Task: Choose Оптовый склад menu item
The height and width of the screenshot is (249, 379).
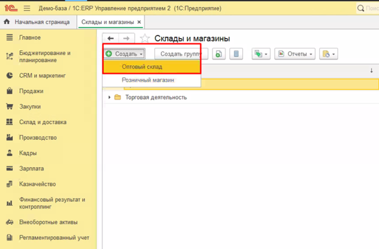Action: (152, 67)
